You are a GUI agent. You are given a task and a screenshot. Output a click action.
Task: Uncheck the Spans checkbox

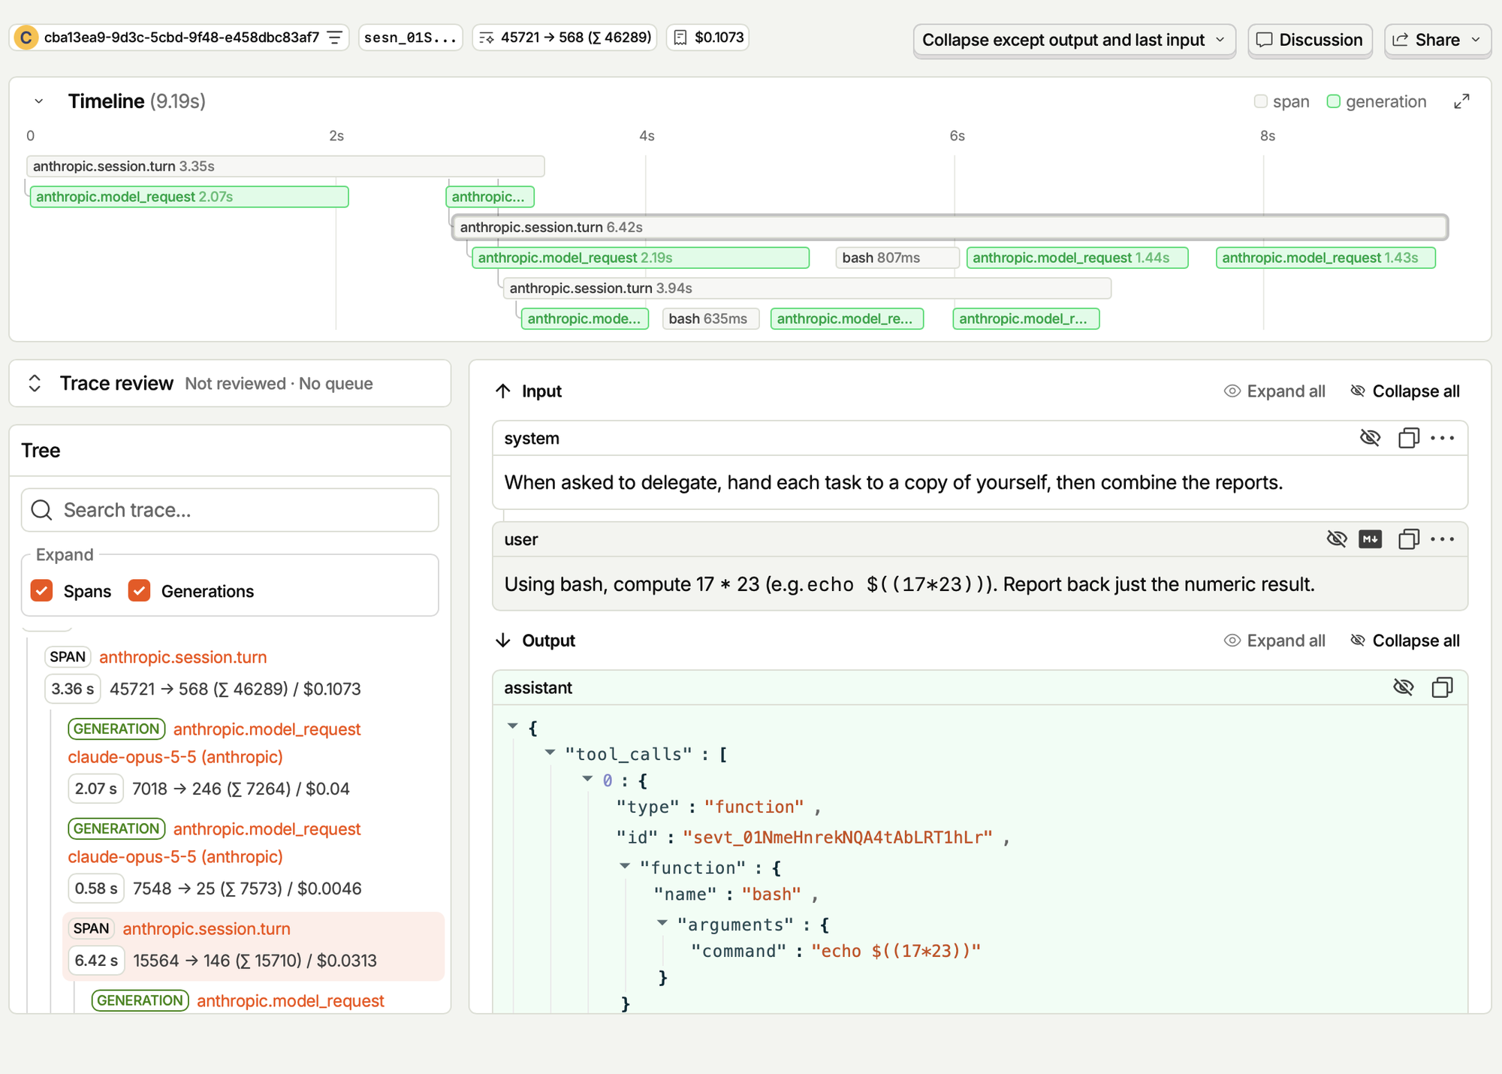click(42, 591)
